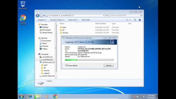
Task: Click the copy progress bar
Action: click(89, 60)
